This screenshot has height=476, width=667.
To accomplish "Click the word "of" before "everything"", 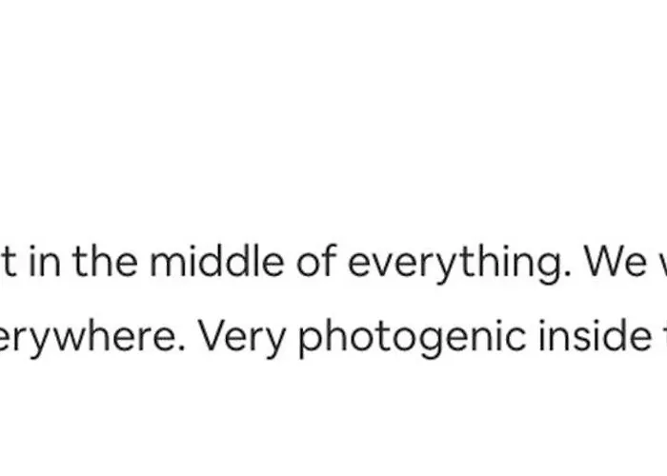I will click(316, 262).
